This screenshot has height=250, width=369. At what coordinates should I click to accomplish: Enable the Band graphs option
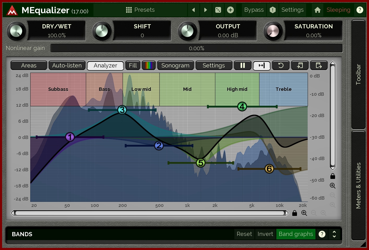point(296,234)
